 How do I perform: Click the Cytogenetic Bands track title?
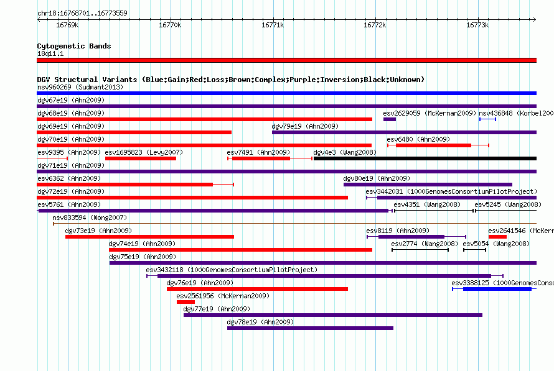74,46
